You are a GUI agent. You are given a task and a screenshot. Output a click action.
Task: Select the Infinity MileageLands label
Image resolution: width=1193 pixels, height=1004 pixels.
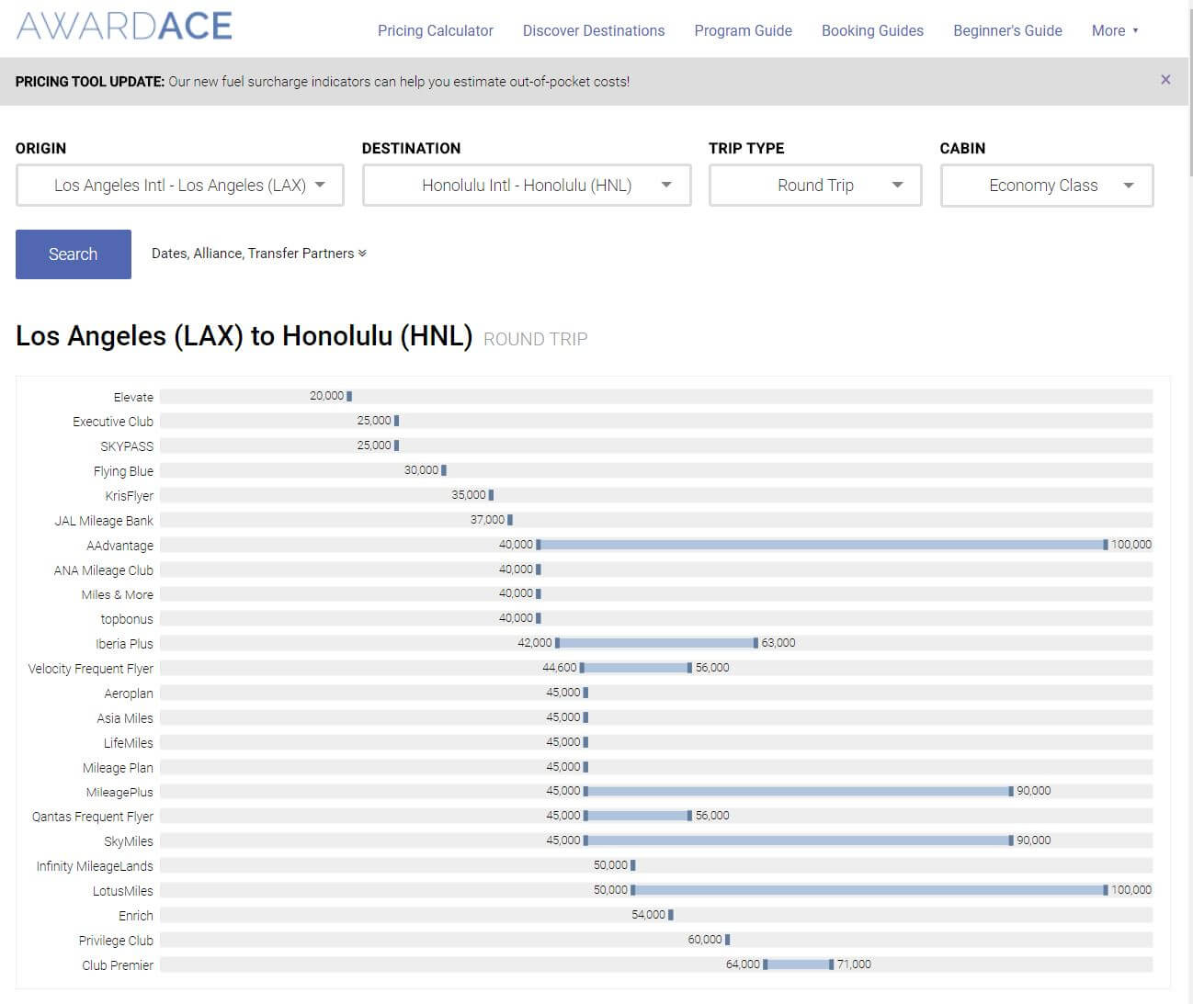(95, 867)
